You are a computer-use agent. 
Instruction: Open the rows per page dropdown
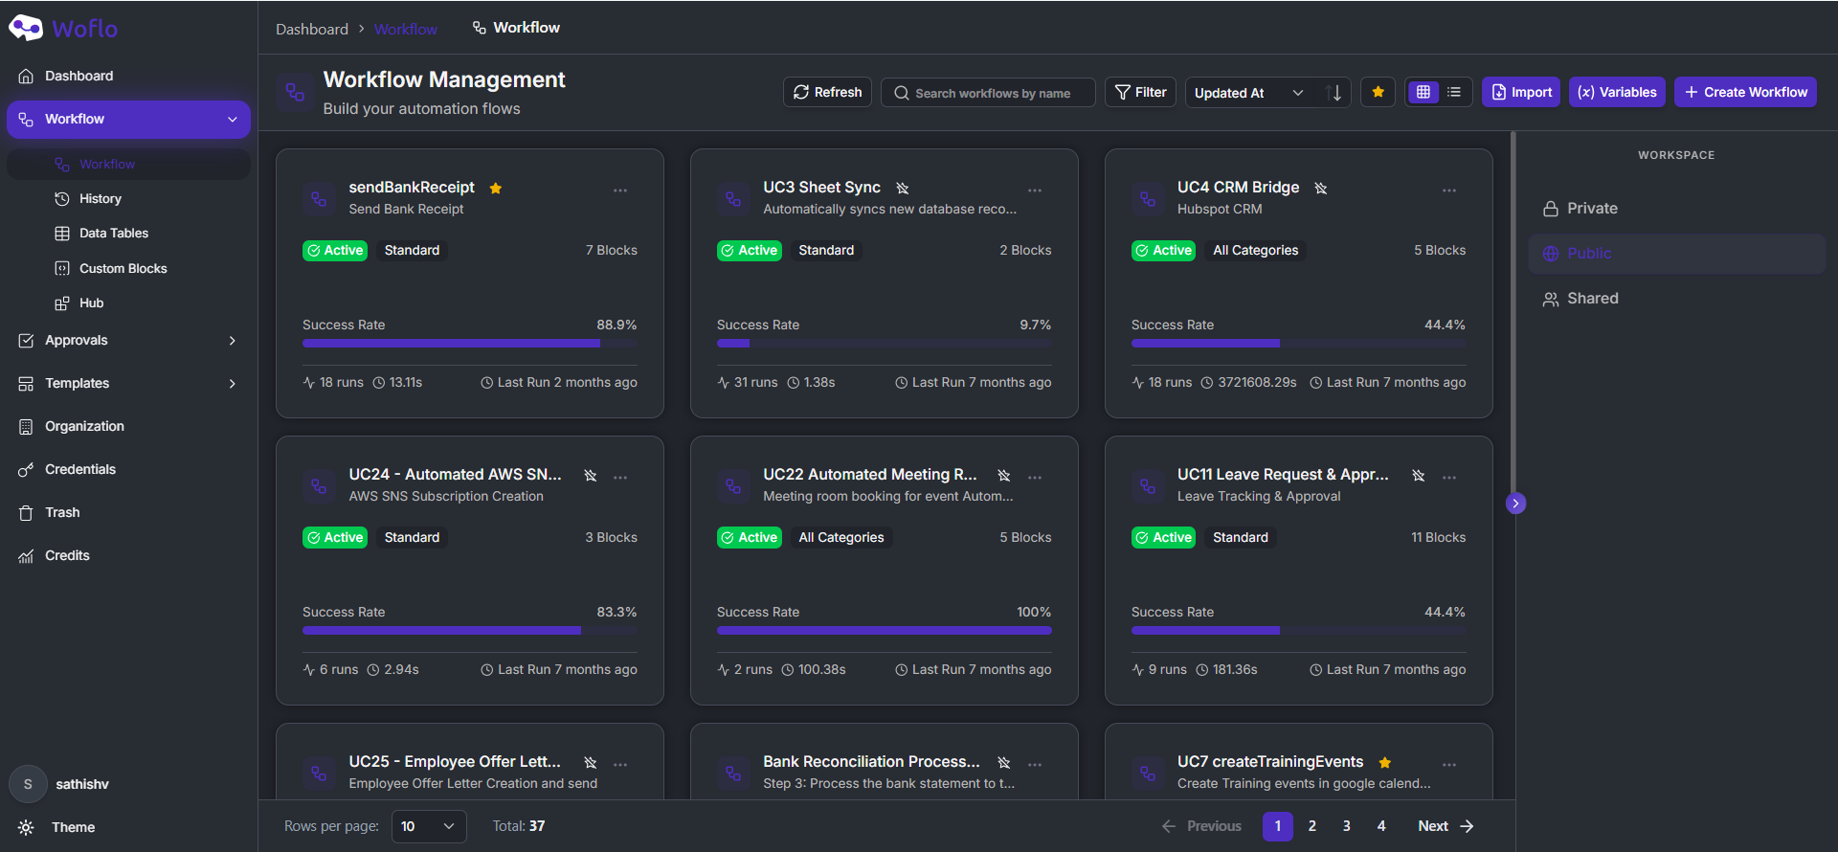point(429,826)
